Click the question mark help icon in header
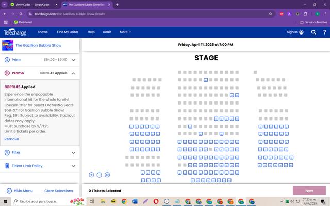The image size is (330, 206). coord(324,32)
